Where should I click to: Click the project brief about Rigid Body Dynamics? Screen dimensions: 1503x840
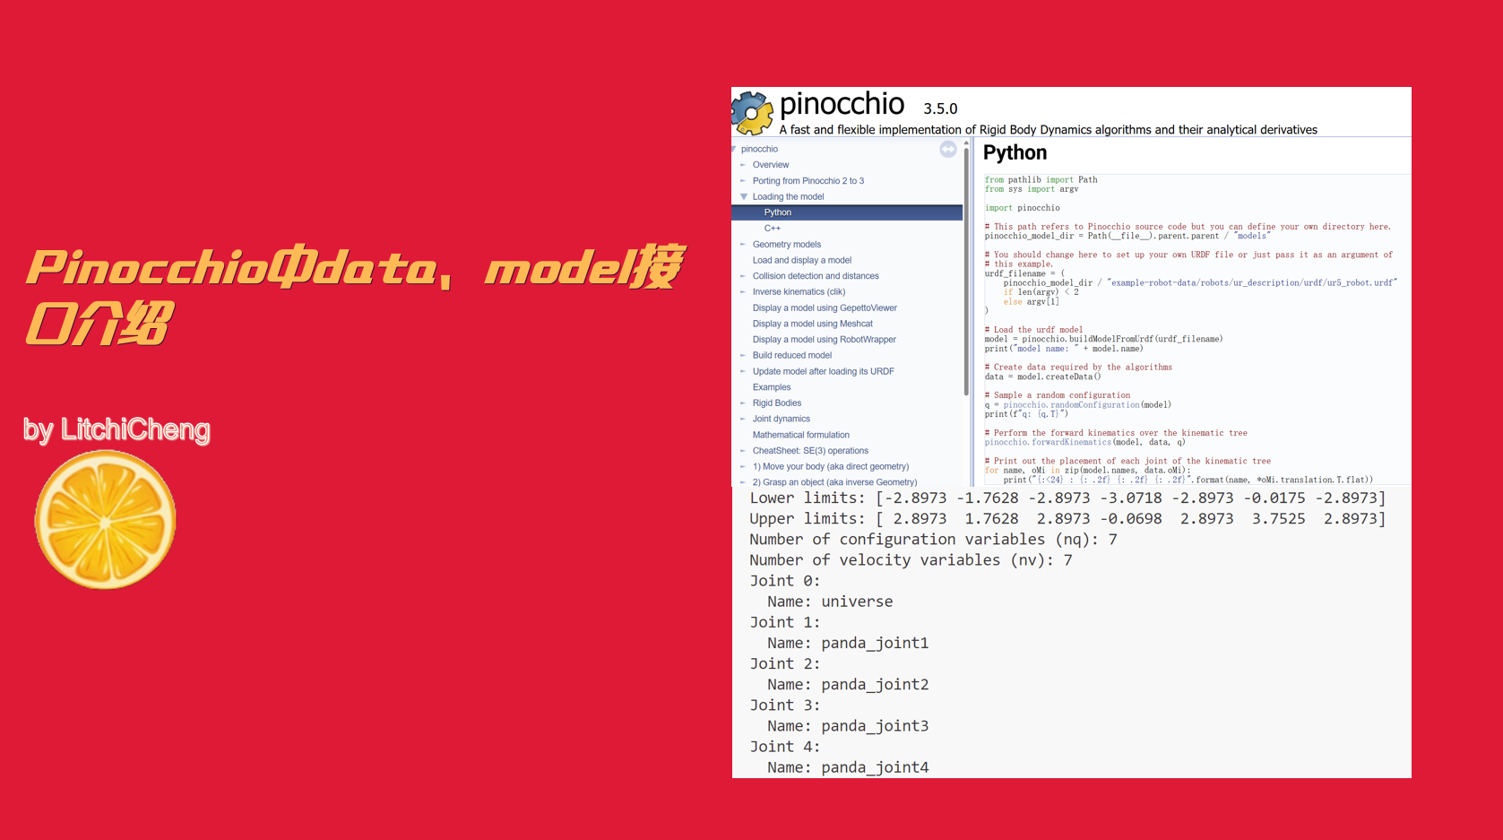coord(1049,130)
